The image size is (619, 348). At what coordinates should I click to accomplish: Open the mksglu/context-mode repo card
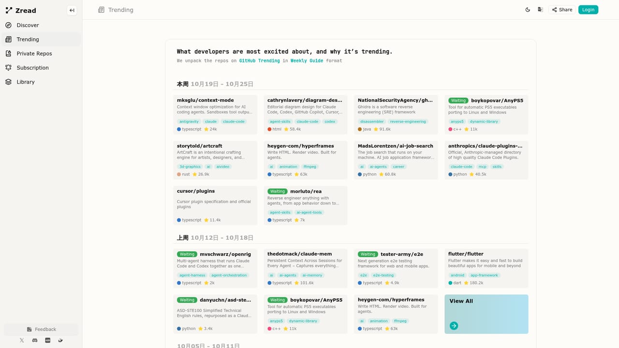click(215, 115)
